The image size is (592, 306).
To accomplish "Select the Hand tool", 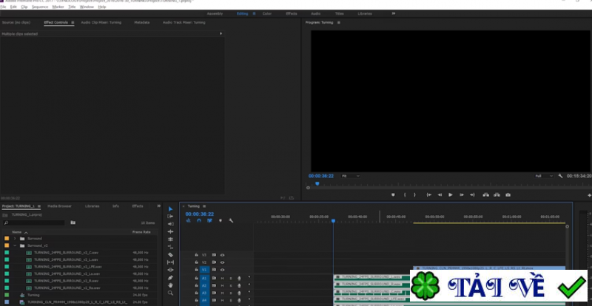I will point(170,285).
